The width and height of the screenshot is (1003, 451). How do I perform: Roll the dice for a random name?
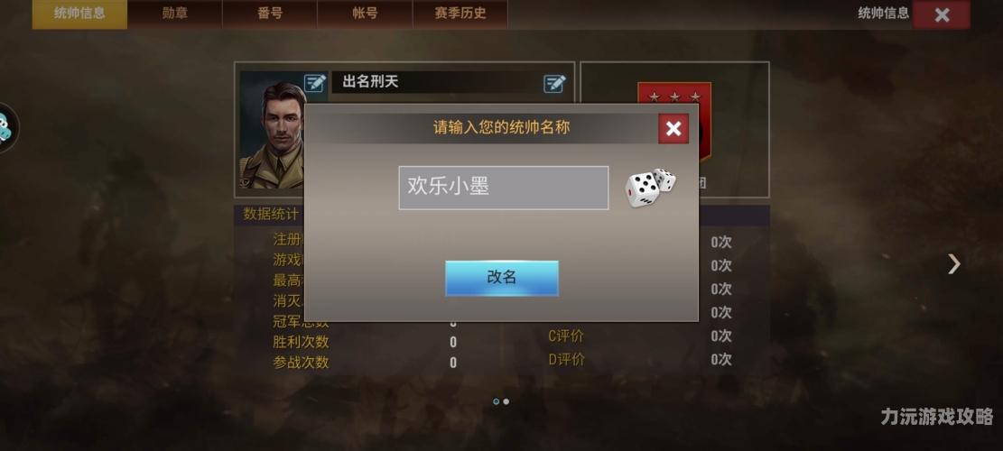coord(650,188)
